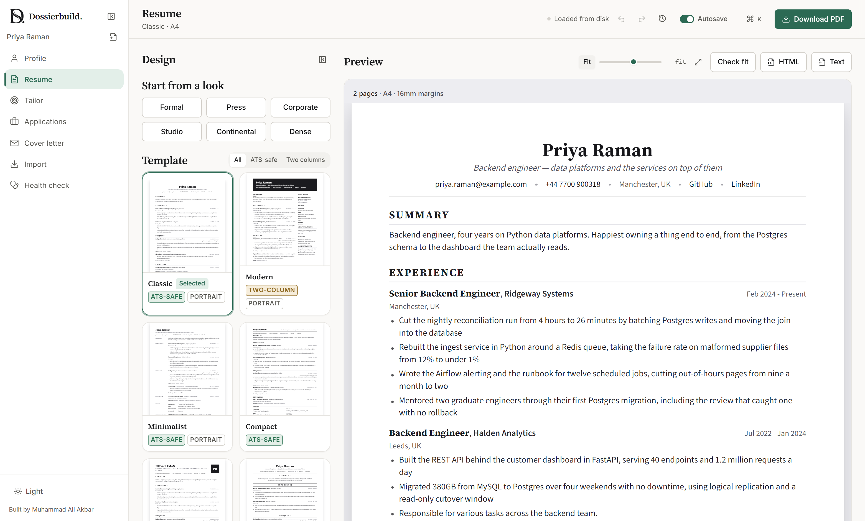Open Cover letter page
Image resolution: width=865 pixels, height=521 pixels.
[64, 143]
